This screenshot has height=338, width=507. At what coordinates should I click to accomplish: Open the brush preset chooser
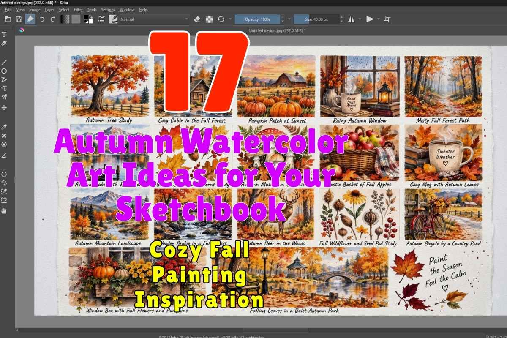(113, 19)
